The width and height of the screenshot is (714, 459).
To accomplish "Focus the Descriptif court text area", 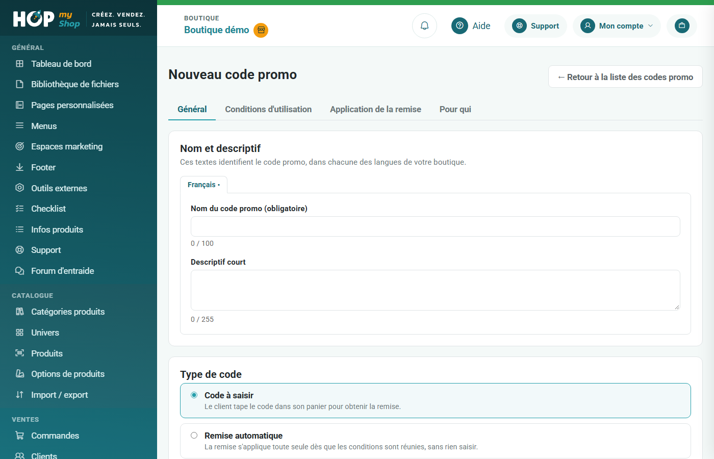I will [436, 290].
